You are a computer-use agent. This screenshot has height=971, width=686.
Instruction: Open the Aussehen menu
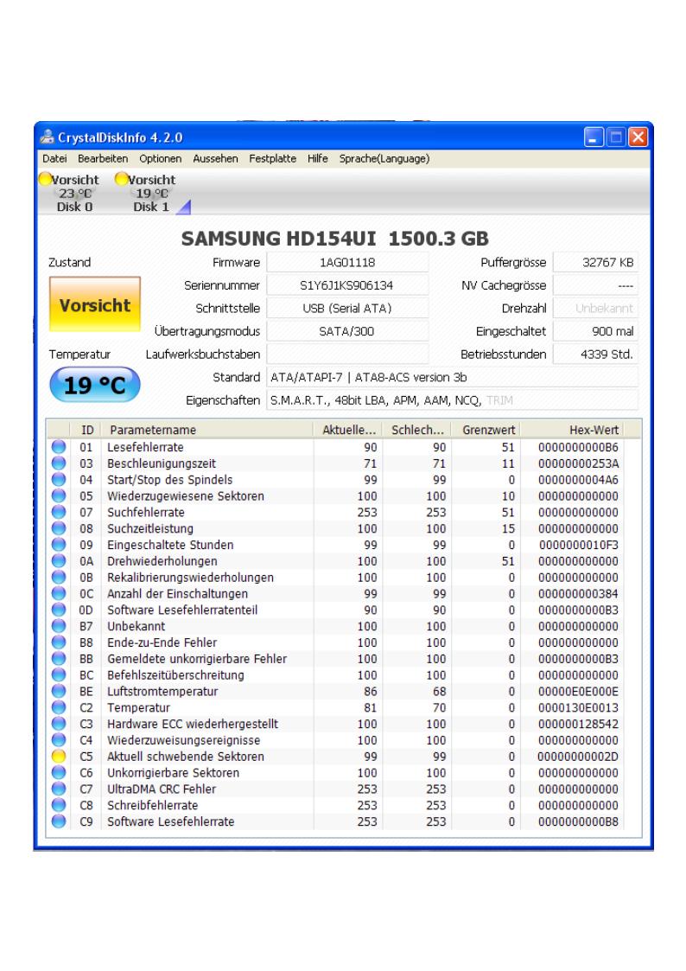(x=215, y=158)
